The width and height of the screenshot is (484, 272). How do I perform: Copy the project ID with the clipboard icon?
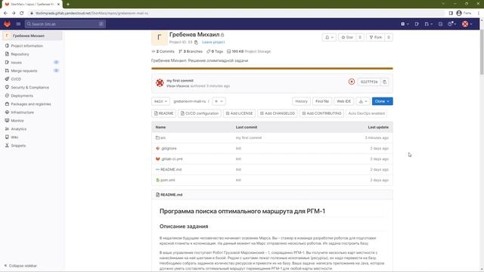coord(196,42)
